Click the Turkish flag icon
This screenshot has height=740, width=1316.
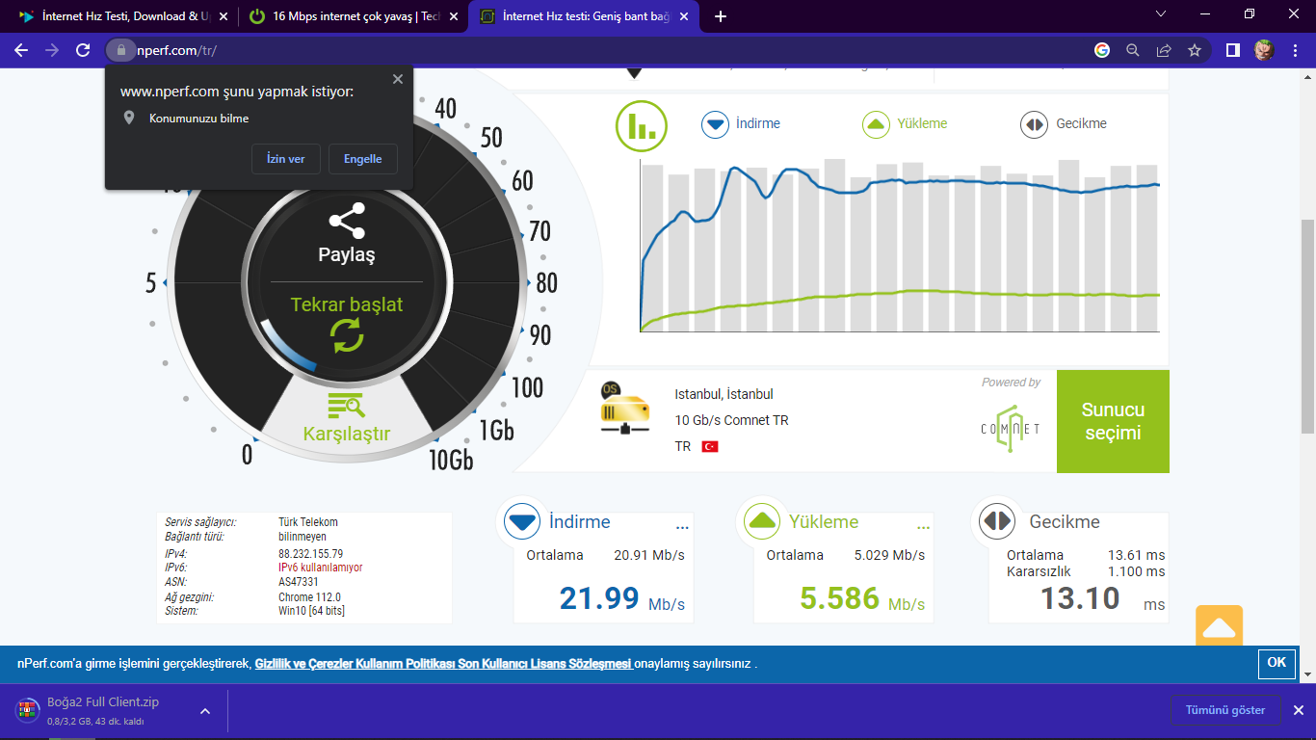(x=710, y=447)
